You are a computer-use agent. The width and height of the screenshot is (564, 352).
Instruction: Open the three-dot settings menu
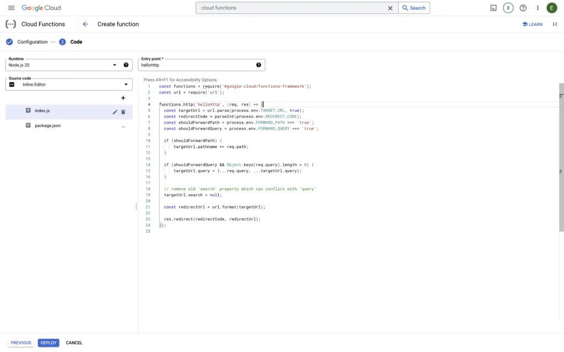tap(538, 8)
